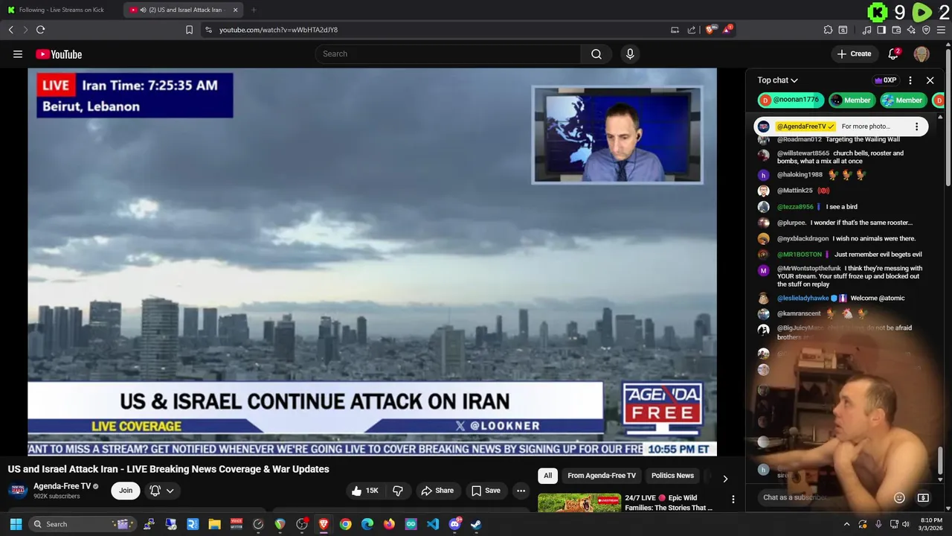Open Discord from the taskbar
952x536 pixels.
click(x=454, y=524)
